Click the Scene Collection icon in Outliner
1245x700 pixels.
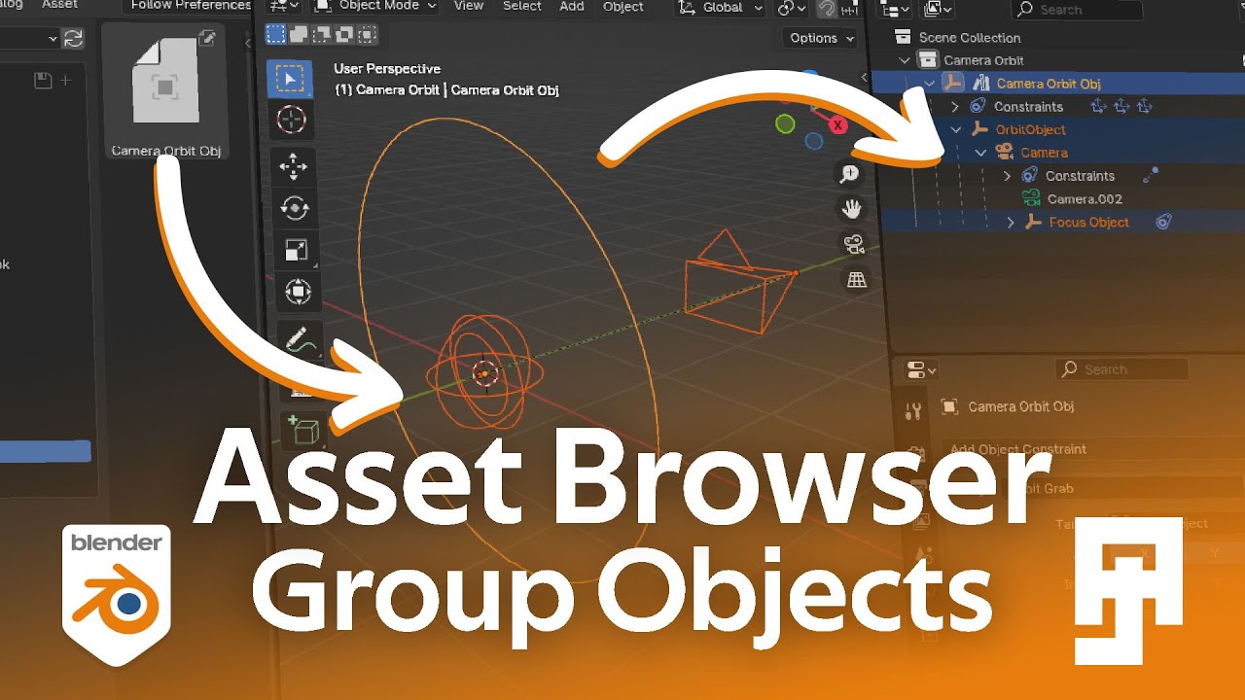click(903, 37)
